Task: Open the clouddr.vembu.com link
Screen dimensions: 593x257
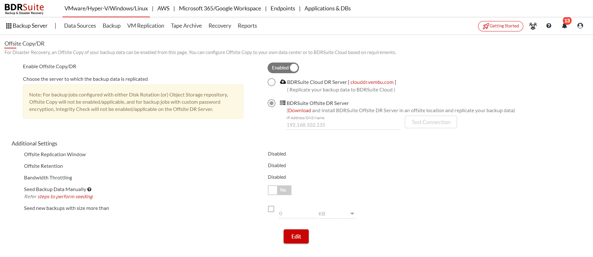Action: tap(372, 82)
